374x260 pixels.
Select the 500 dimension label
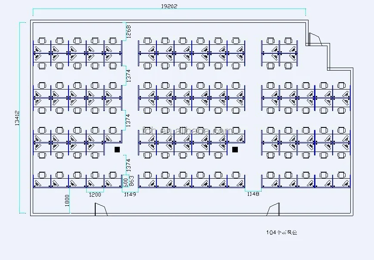[x=126, y=183]
